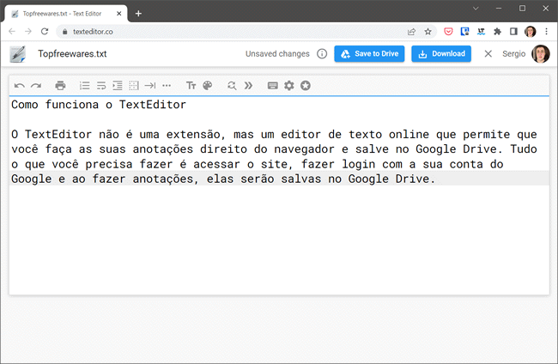Screen dimensions: 558x364
Task: Close the file with X icon
Action: (488, 54)
